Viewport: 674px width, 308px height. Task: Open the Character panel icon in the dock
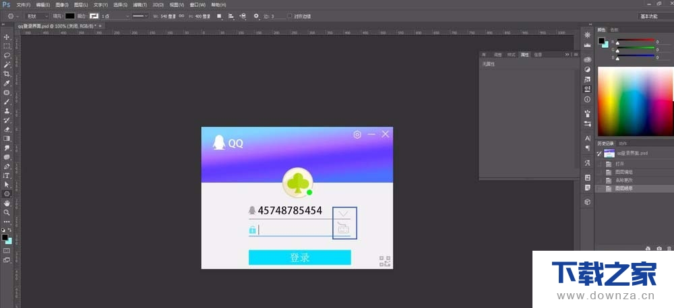587,138
